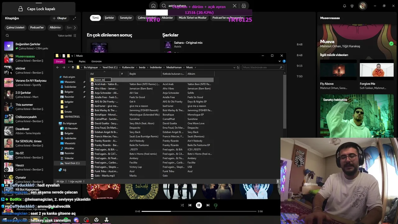Click the Oluştur create button
Image resolution: width=398 pixels, height=224 pixels.
coord(59,18)
